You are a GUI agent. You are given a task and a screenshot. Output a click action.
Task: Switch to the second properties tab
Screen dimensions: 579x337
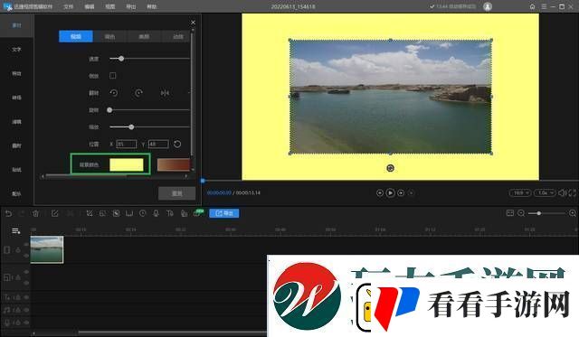109,36
